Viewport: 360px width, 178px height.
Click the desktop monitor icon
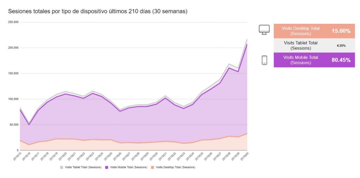(x=264, y=30)
